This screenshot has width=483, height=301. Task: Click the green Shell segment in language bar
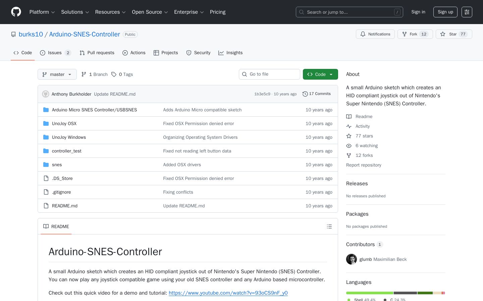point(370,293)
